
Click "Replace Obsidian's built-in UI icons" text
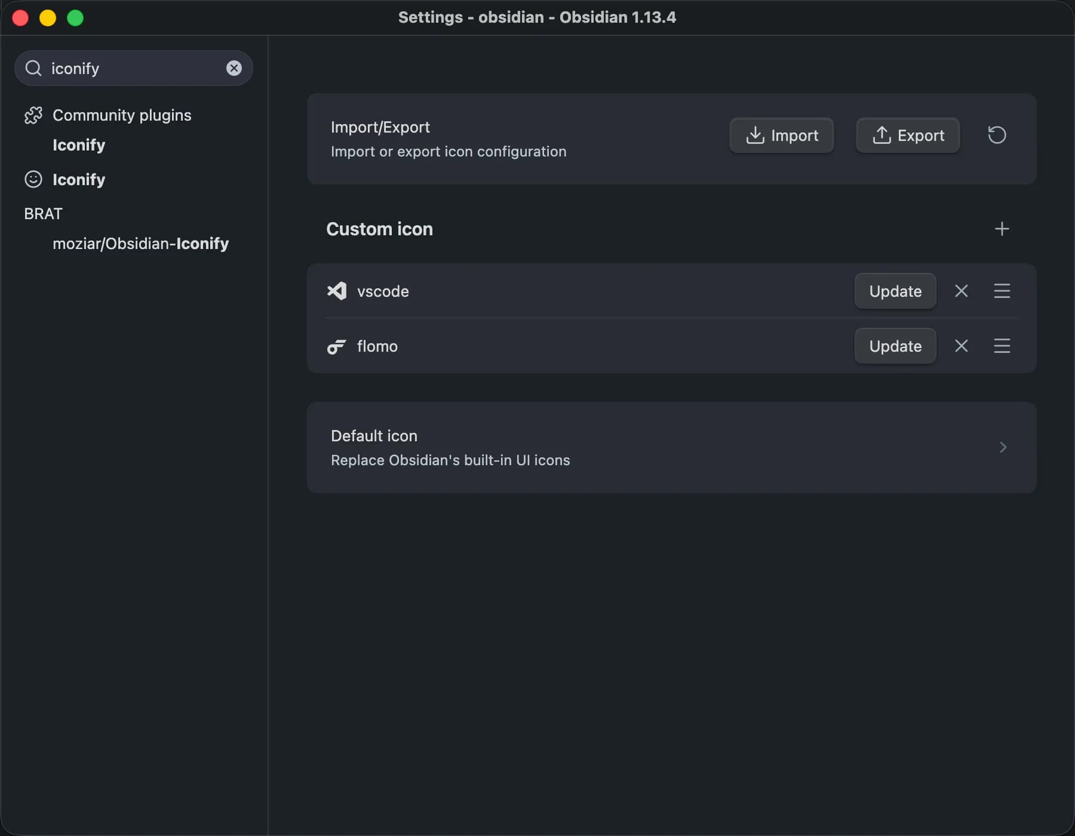[450, 460]
